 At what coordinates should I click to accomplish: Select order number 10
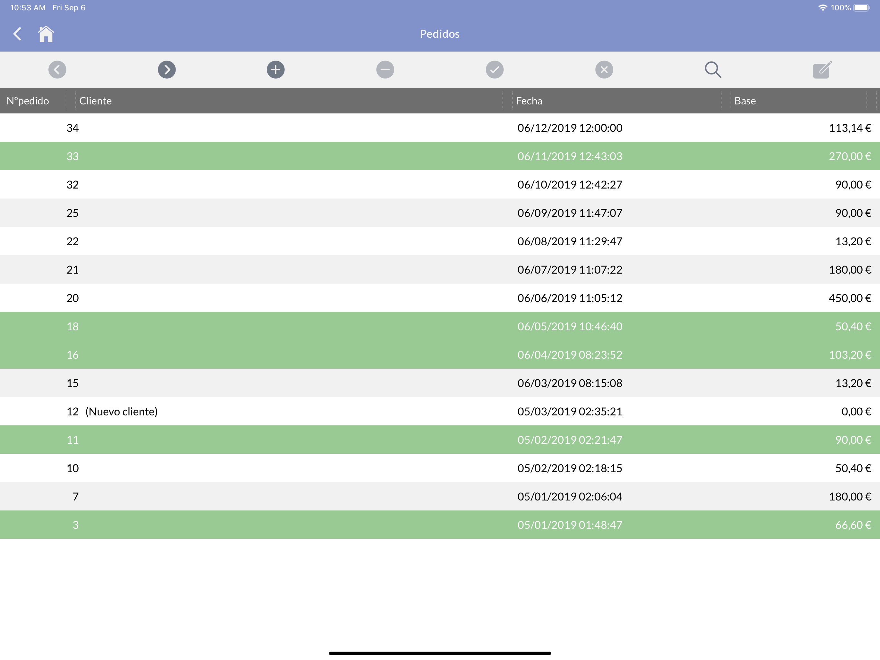pos(440,468)
